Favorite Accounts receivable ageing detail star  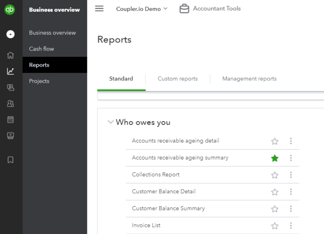click(275, 141)
